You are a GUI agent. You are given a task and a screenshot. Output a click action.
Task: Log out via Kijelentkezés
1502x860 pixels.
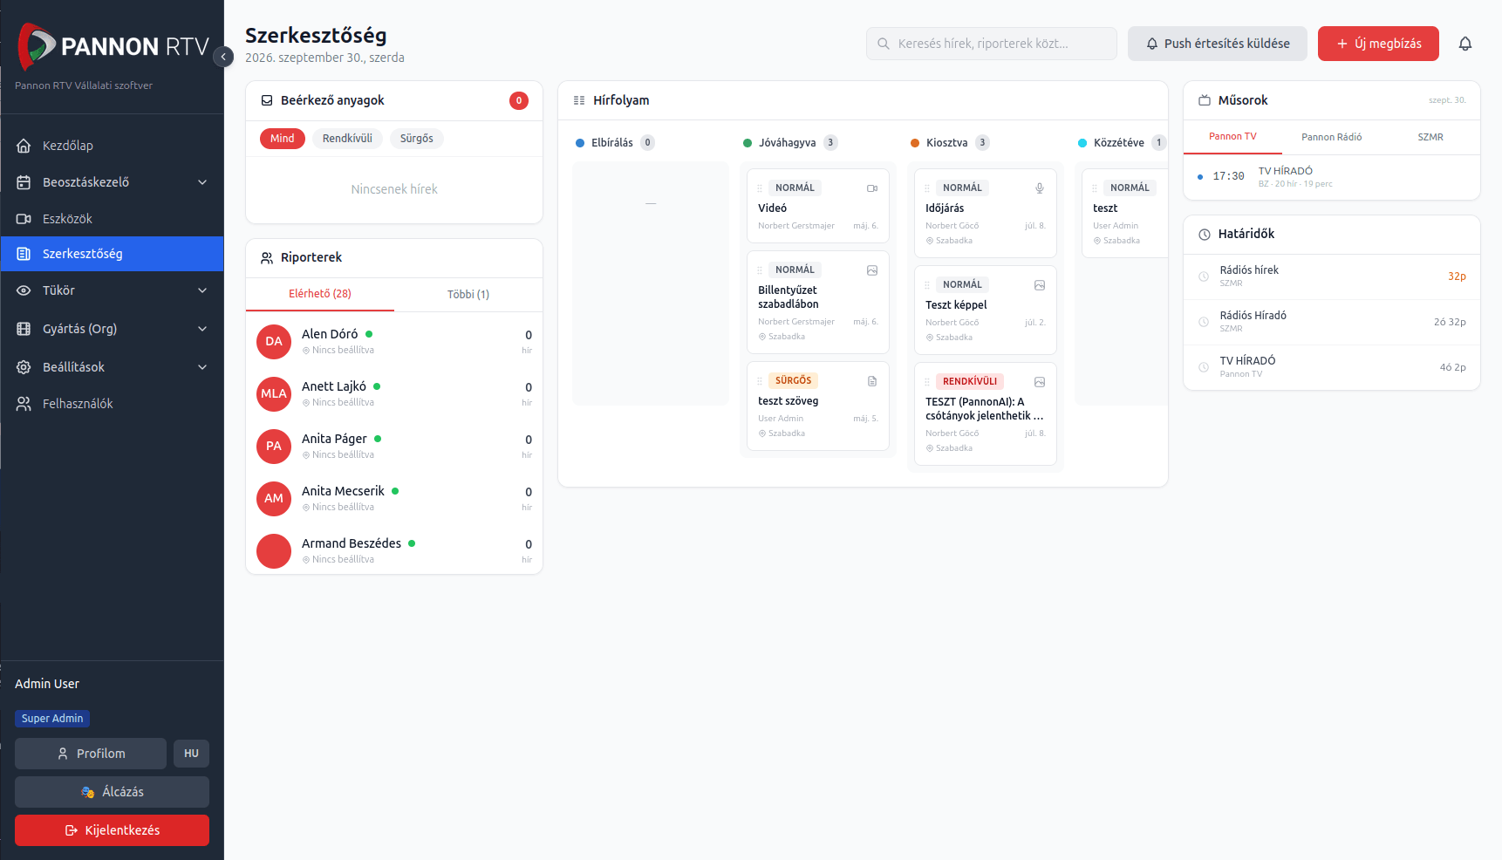[112, 830]
